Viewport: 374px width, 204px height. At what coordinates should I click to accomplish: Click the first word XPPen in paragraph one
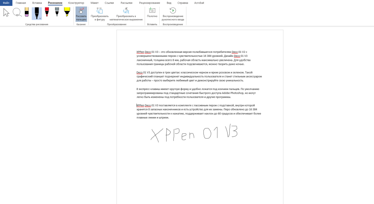(140, 52)
